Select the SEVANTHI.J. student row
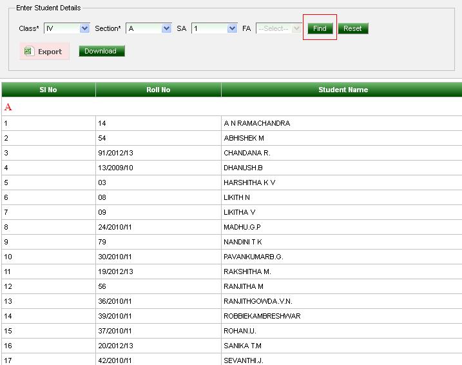The height and width of the screenshot is (365, 462). [244, 360]
